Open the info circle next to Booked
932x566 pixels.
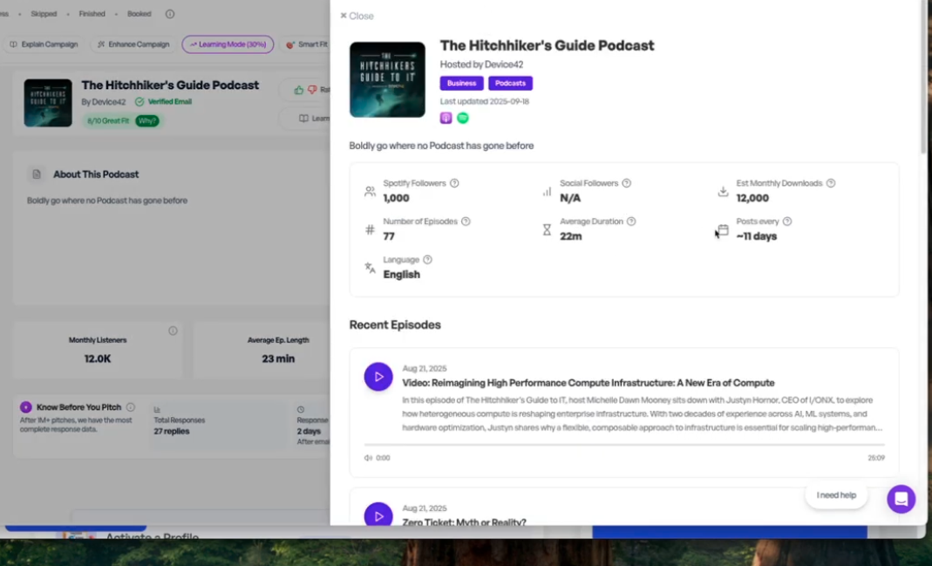pos(169,14)
